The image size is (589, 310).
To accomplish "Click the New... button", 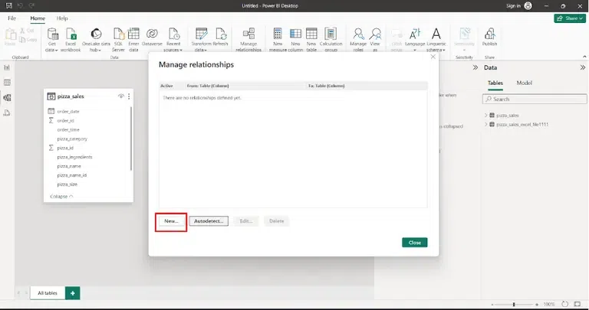I will pos(171,221).
